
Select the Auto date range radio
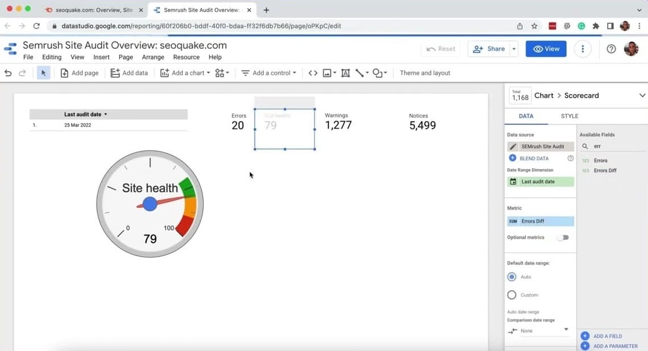(512, 277)
